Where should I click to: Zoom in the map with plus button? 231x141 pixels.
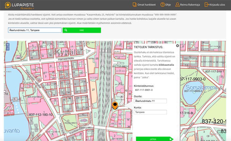click(8, 45)
